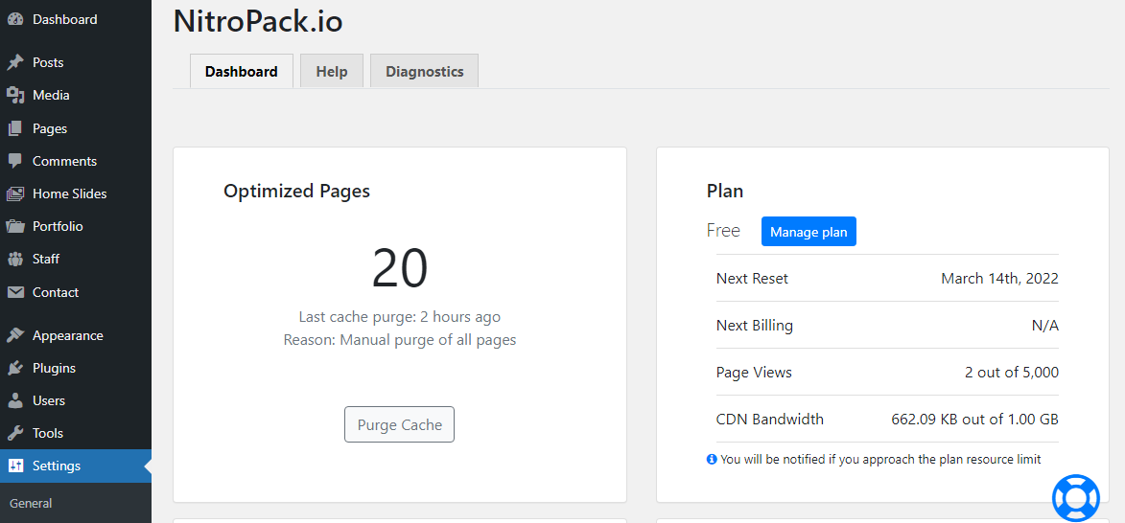Open the Diagnostics tab
Image resolution: width=1125 pixels, height=523 pixels.
tap(424, 72)
